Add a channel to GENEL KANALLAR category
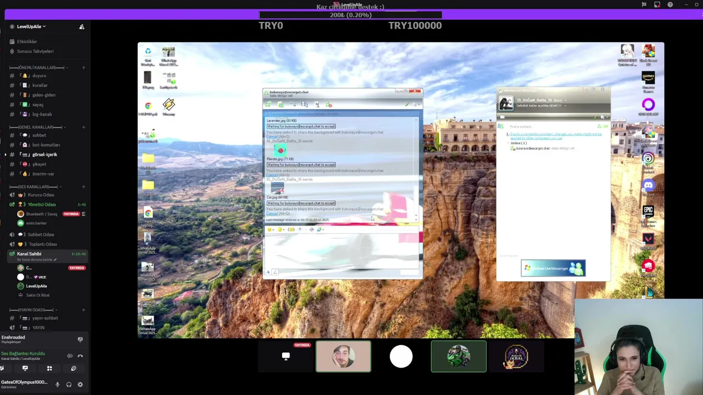703x395 pixels. 83,127
